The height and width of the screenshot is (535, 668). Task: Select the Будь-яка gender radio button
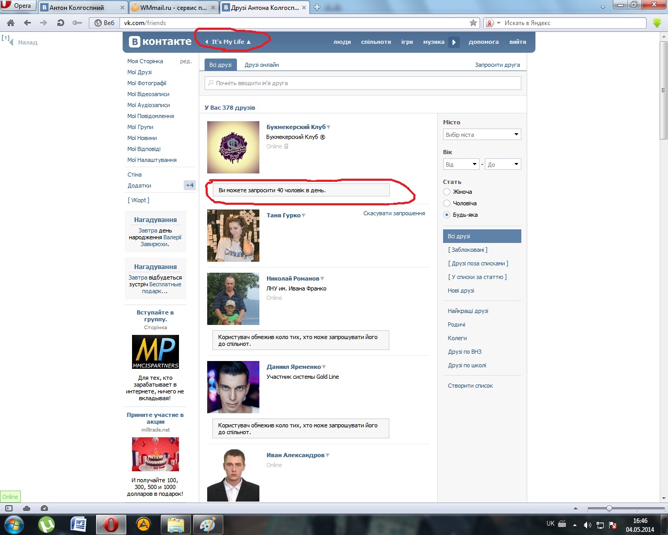[447, 215]
